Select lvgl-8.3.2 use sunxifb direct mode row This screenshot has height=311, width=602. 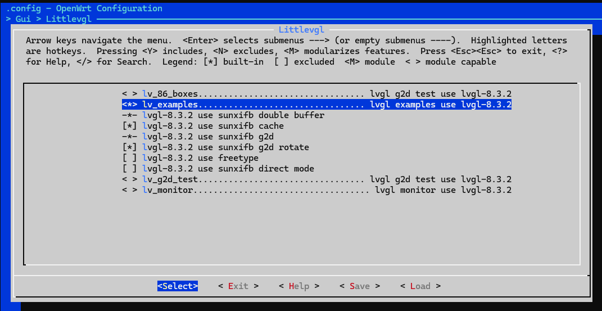tap(218, 169)
